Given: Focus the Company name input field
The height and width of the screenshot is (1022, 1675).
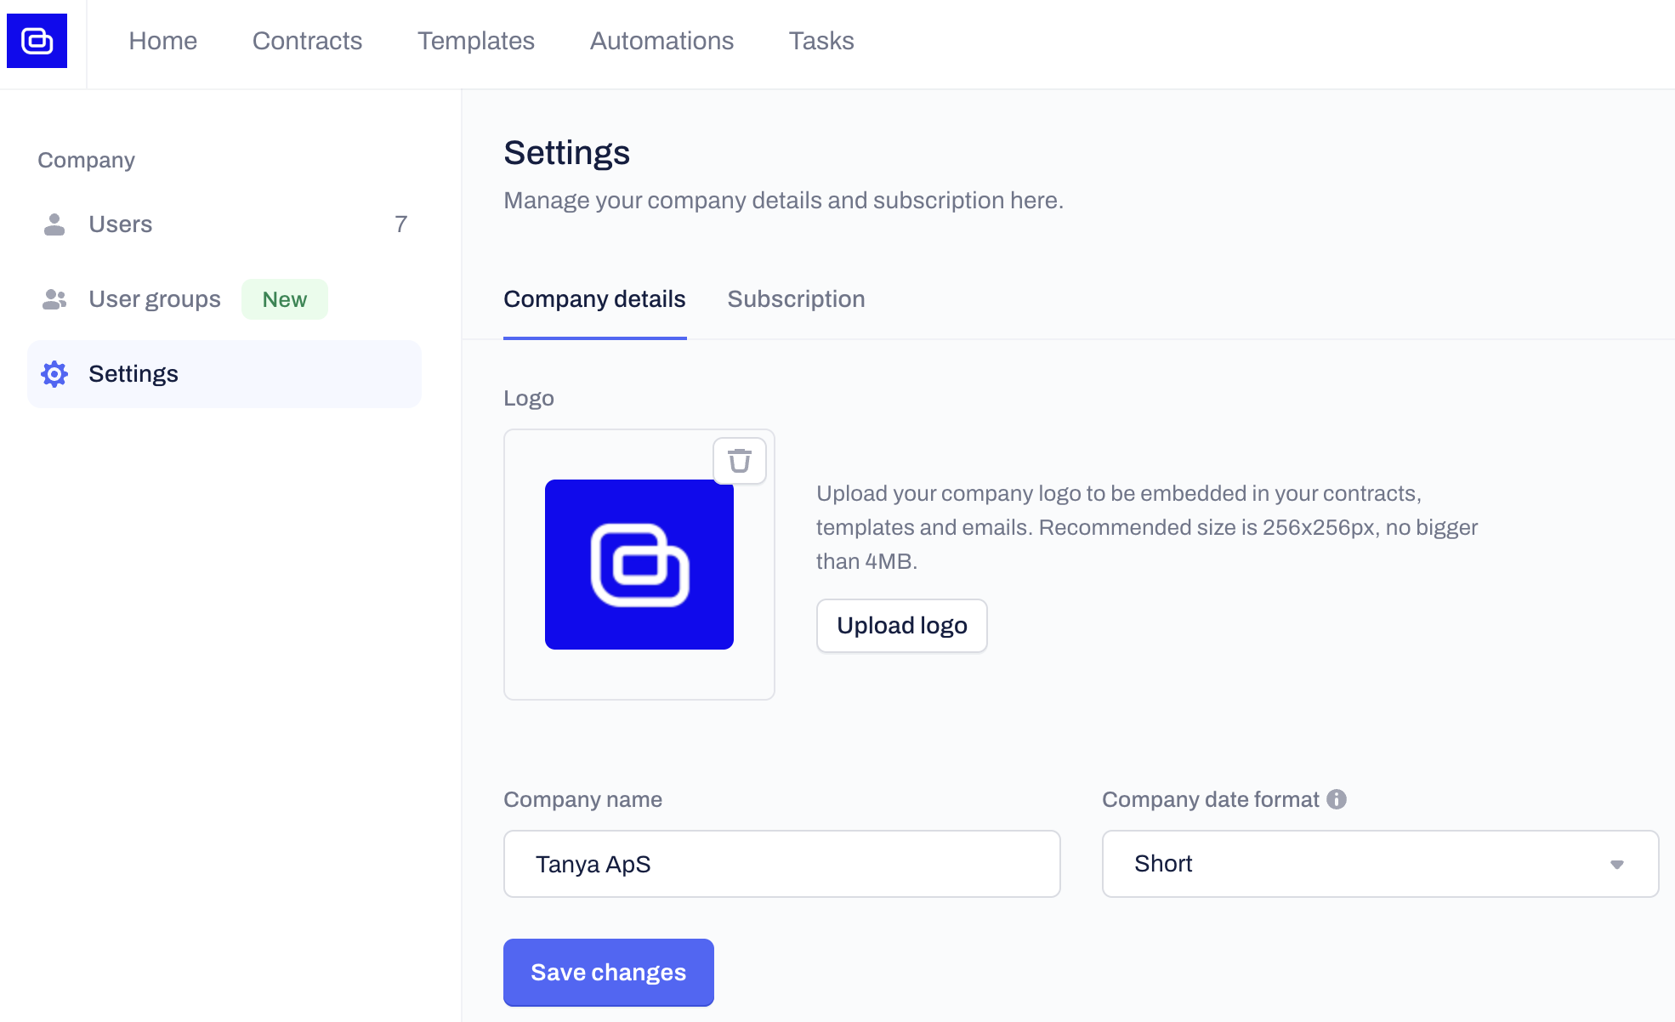Looking at the screenshot, I should [x=781, y=864].
